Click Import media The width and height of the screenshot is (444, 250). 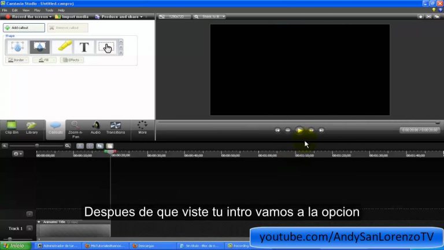click(72, 17)
